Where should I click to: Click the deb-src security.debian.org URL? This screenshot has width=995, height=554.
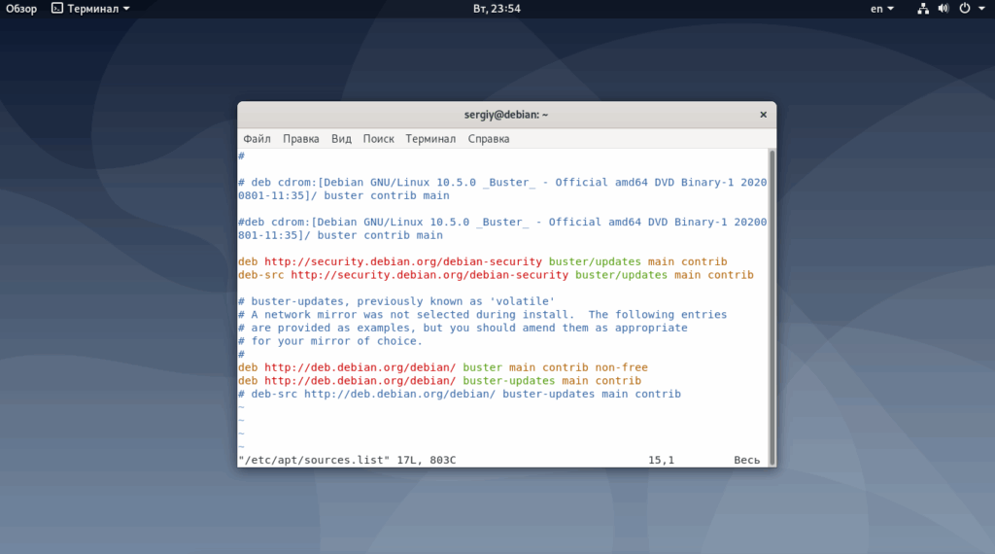pos(429,275)
